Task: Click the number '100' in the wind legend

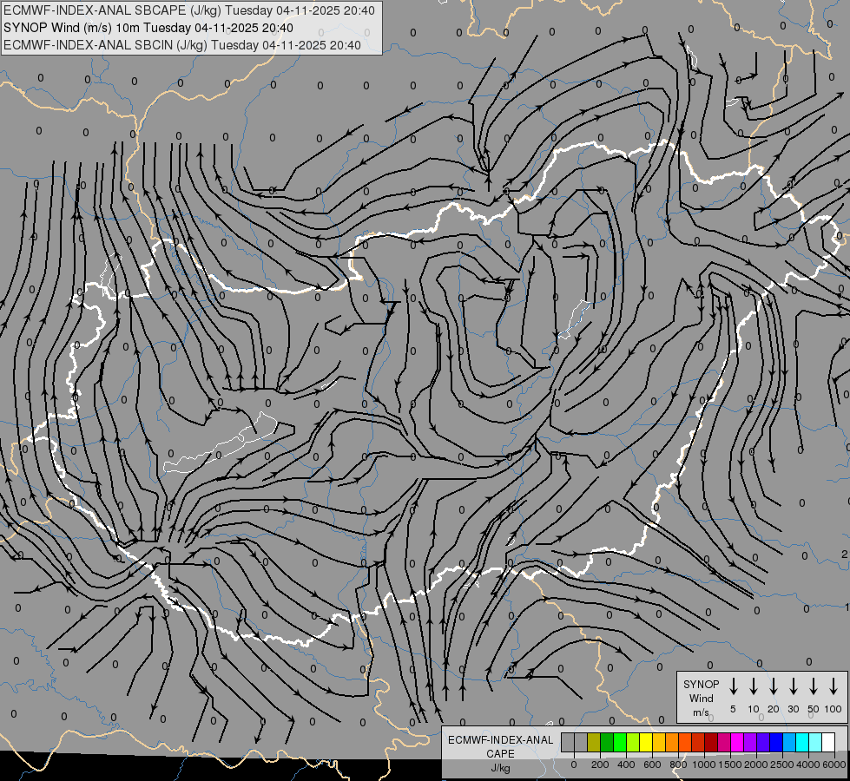Action: (834, 709)
